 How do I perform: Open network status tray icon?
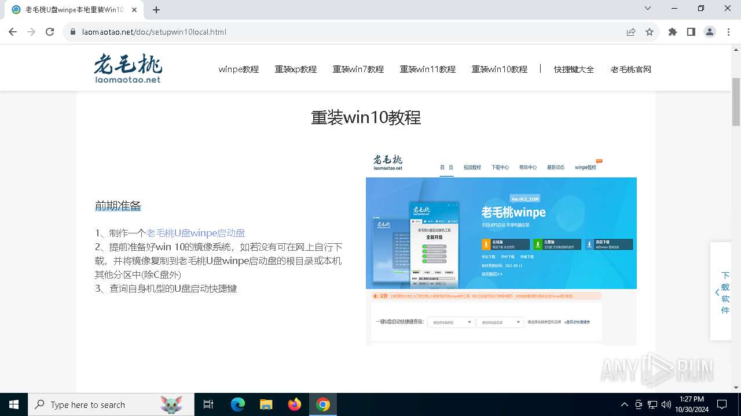point(652,404)
